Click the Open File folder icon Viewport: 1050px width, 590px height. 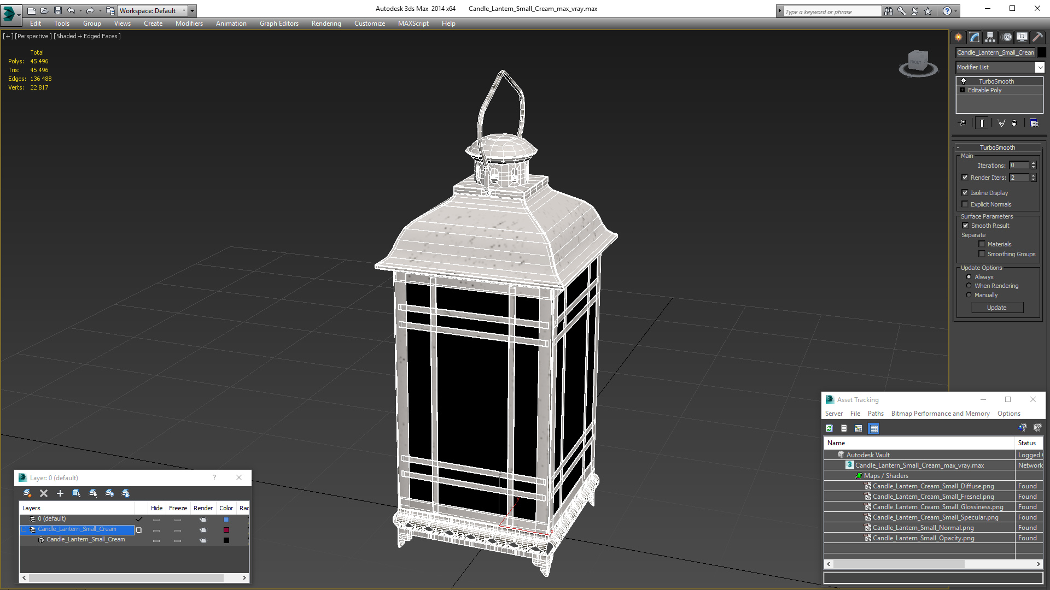pyautogui.click(x=44, y=10)
